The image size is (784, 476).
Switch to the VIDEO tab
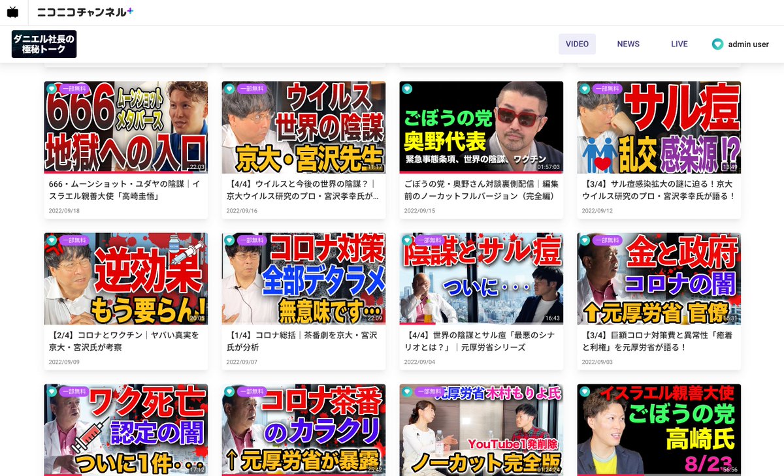point(577,44)
